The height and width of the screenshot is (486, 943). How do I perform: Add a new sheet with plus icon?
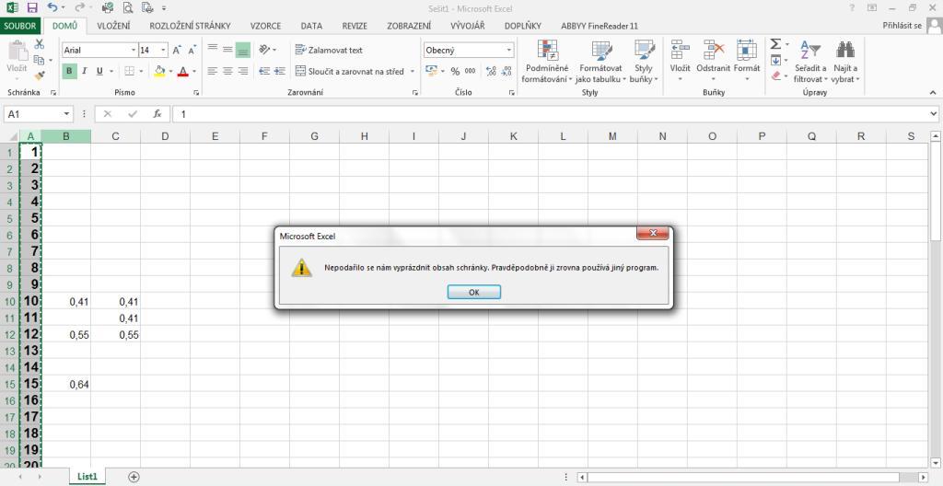134,477
